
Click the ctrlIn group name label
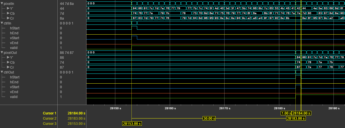pyautogui.click(x=8, y=23)
